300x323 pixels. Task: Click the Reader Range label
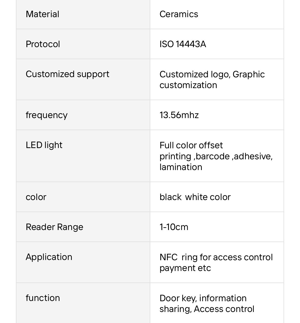(55, 227)
